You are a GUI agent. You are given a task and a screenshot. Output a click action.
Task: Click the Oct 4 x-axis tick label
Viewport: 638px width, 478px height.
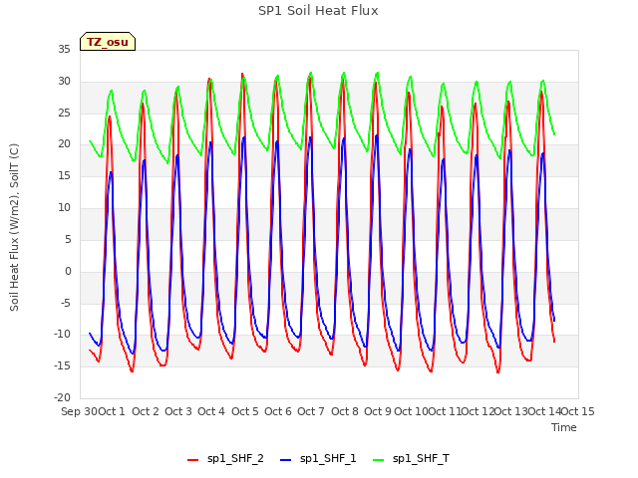211,411
